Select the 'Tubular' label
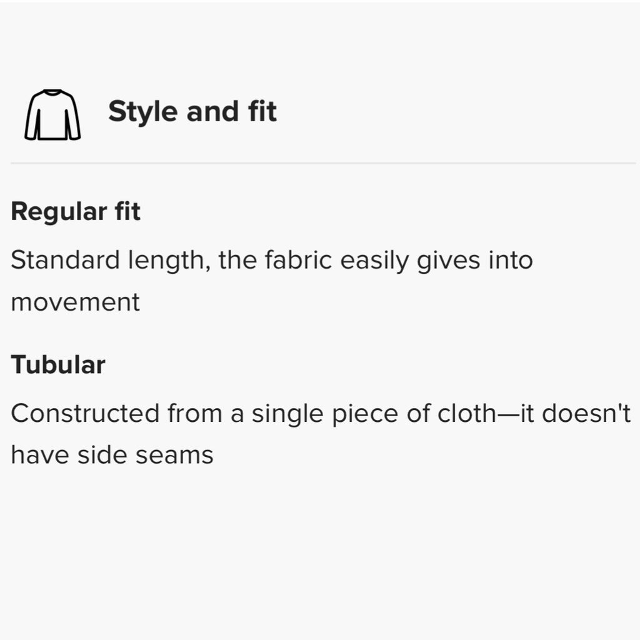This screenshot has width=640, height=640. click(x=58, y=364)
